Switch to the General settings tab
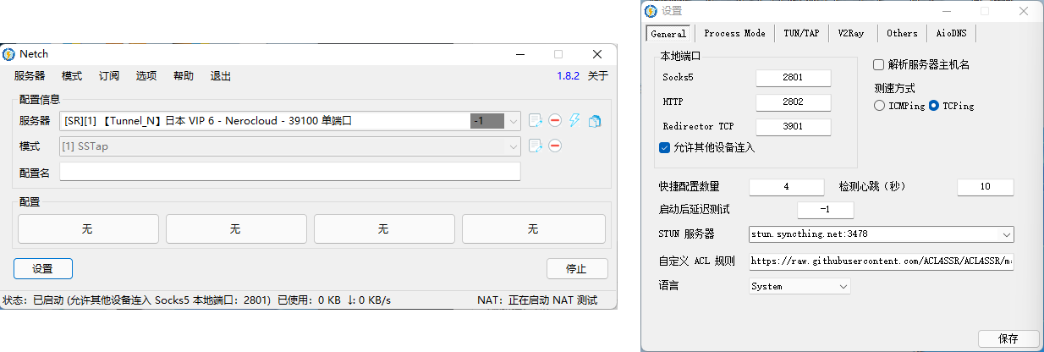Viewport: 1044px width, 352px height. coord(668,34)
